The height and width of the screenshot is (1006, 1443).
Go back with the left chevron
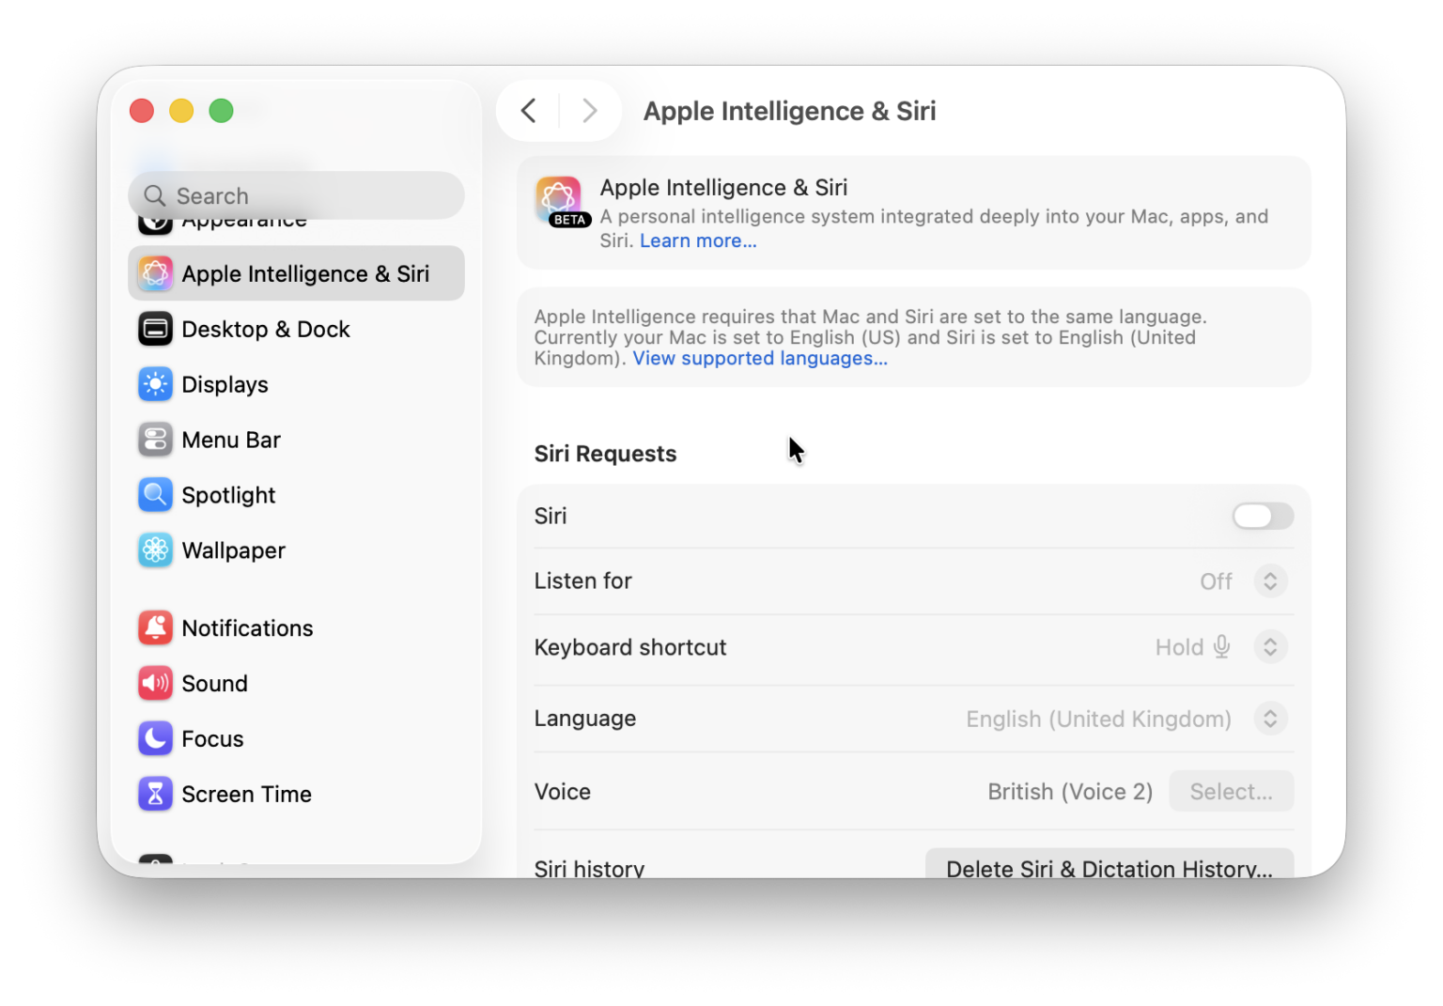(529, 111)
